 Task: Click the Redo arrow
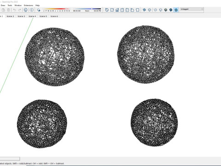[20, 10]
